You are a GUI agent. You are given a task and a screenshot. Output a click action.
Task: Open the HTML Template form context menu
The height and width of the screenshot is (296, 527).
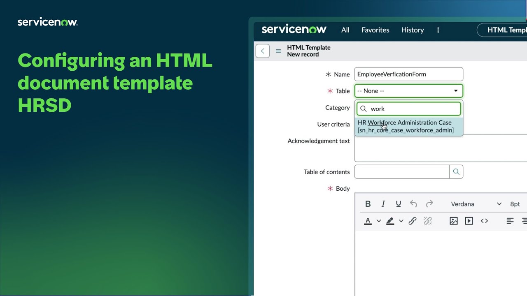(x=278, y=51)
